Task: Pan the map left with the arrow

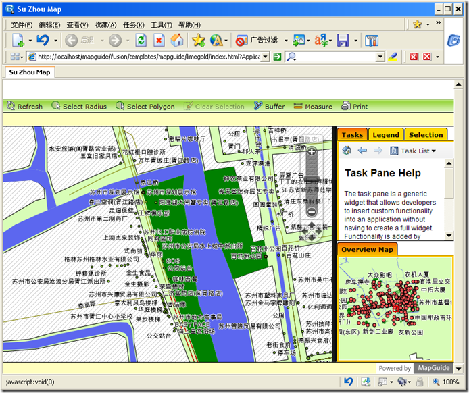Action: click(x=305, y=231)
